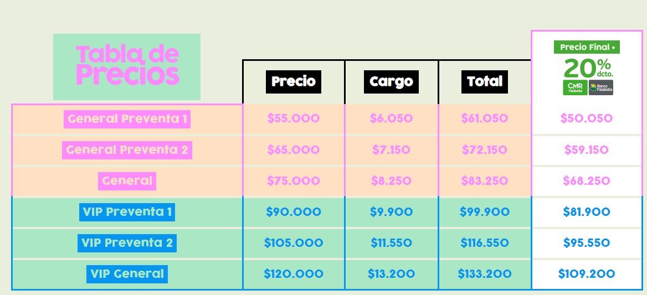Select the VIP Preventa 1 label

click(127, 211)
